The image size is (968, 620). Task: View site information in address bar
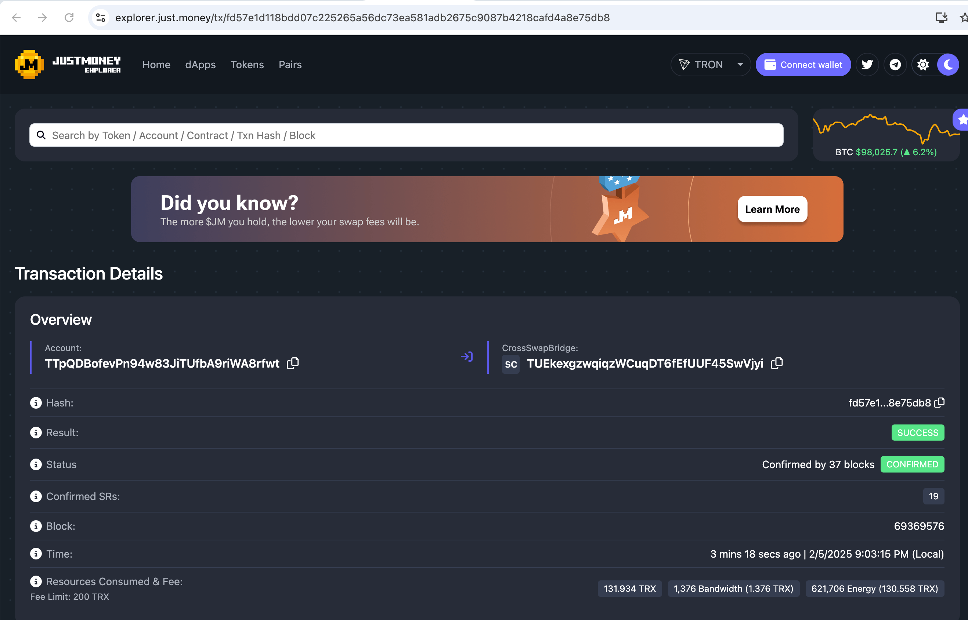coord(101,18)
